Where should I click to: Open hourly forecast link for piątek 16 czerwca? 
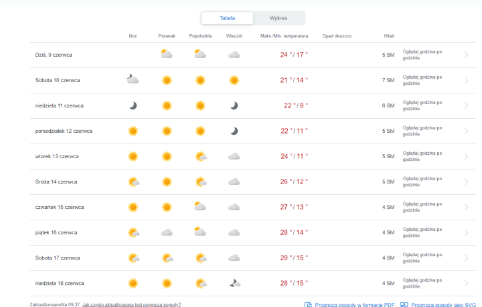[422, 232]
